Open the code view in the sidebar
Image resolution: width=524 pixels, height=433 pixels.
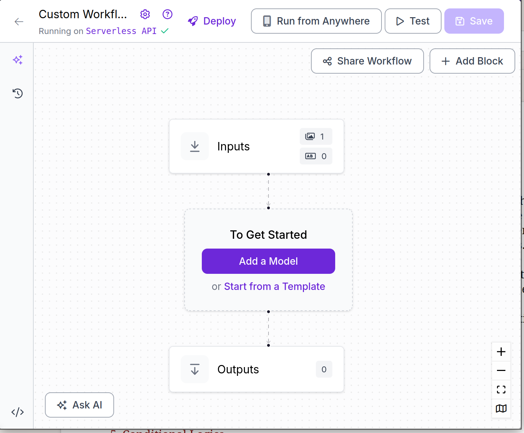pyautogui.click(x=17, y=412)
